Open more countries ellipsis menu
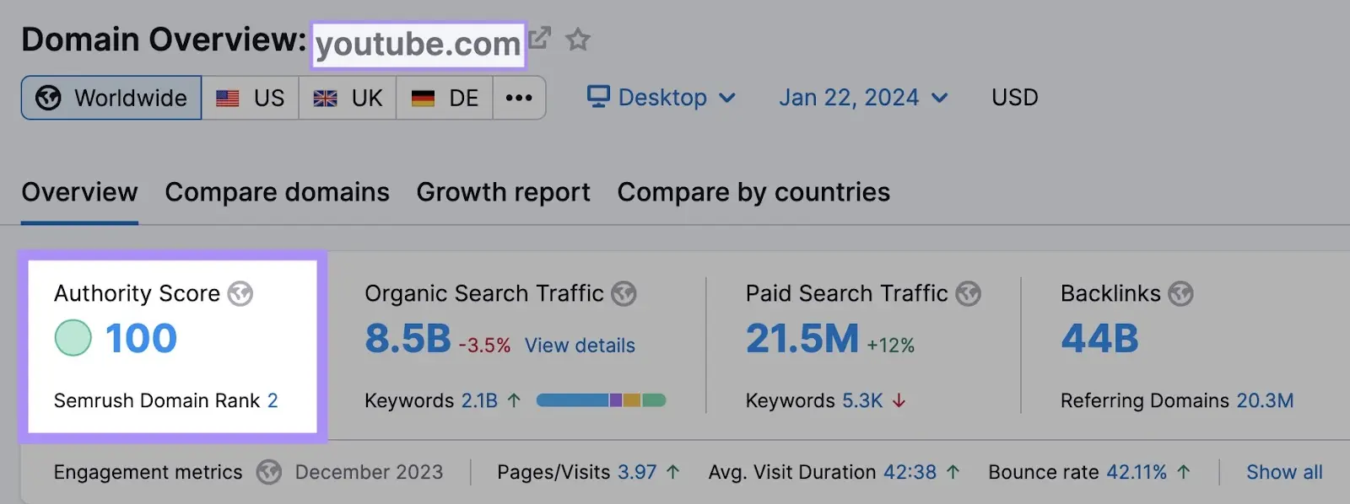 click(519, 98)
